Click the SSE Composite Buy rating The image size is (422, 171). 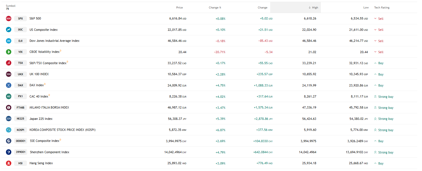[x=379, y=141]
